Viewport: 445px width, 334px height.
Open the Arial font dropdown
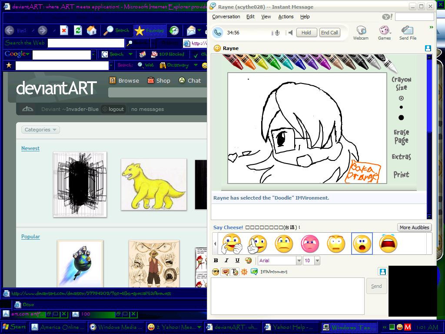pyautogui.click(x=299, y=261)
